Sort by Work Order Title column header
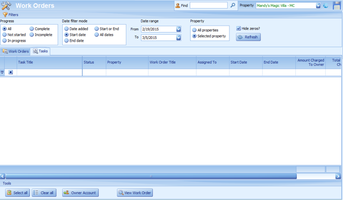The width and height of the screenshot is (343, 200). pos(172,63)
